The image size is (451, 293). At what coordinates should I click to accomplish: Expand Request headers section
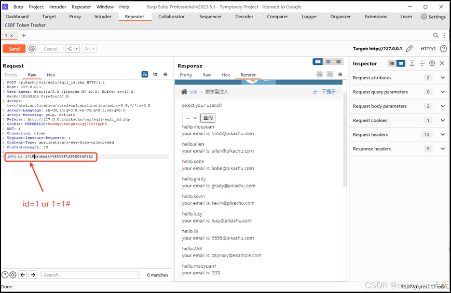coord(399,134)
